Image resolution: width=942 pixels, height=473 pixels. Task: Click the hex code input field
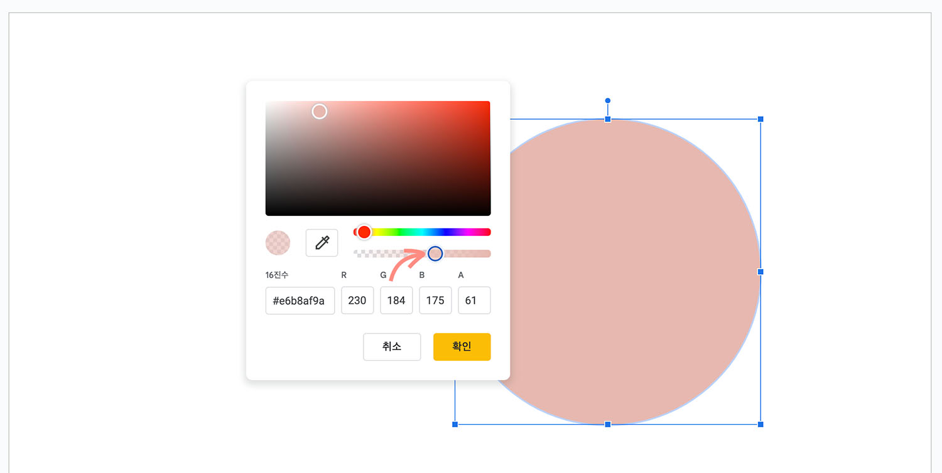300,300
